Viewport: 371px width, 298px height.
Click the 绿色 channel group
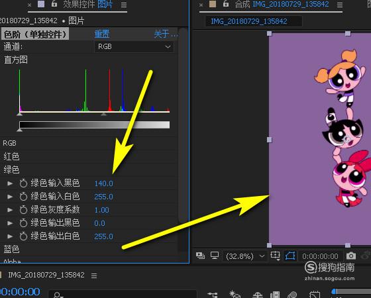[x=11, y=170]
